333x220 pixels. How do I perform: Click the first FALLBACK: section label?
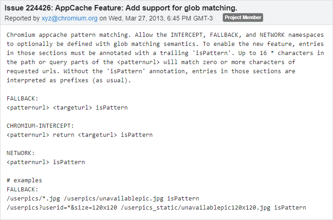point(23,99)
